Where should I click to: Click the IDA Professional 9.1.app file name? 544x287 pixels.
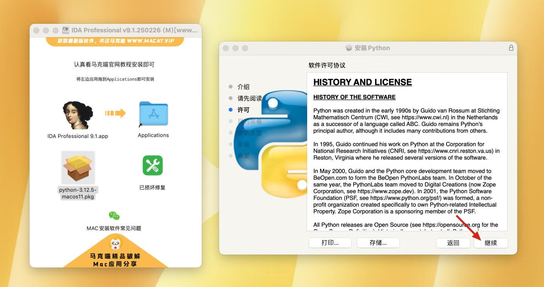[78, 136]
